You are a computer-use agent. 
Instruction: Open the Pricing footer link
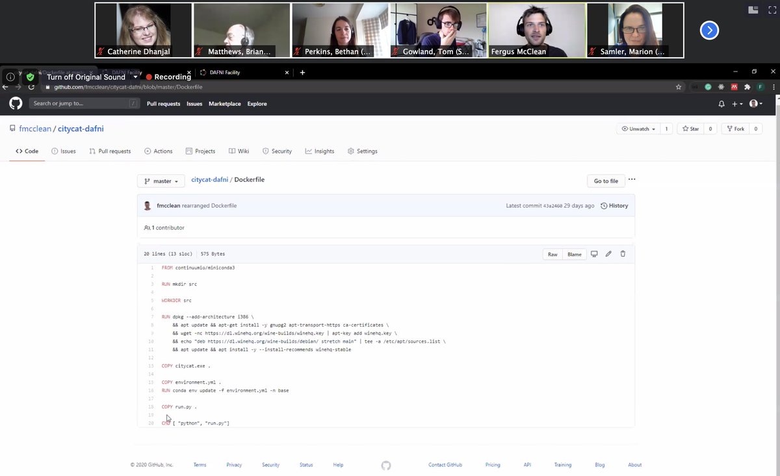pos(493,465)
